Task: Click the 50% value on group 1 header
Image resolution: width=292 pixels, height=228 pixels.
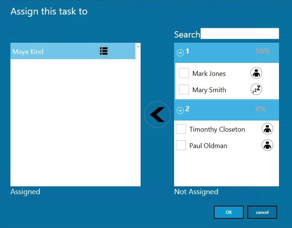Action: [263, 51]
